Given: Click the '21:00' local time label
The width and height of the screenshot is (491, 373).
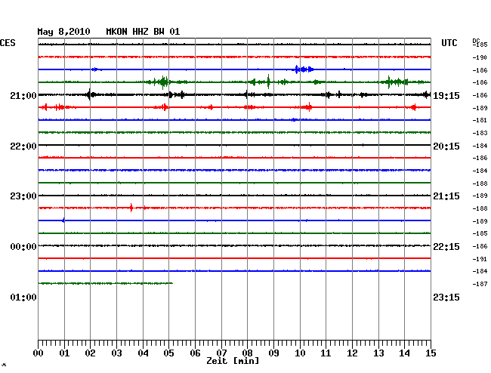Looking at the screenshot, I should point(23,95).
